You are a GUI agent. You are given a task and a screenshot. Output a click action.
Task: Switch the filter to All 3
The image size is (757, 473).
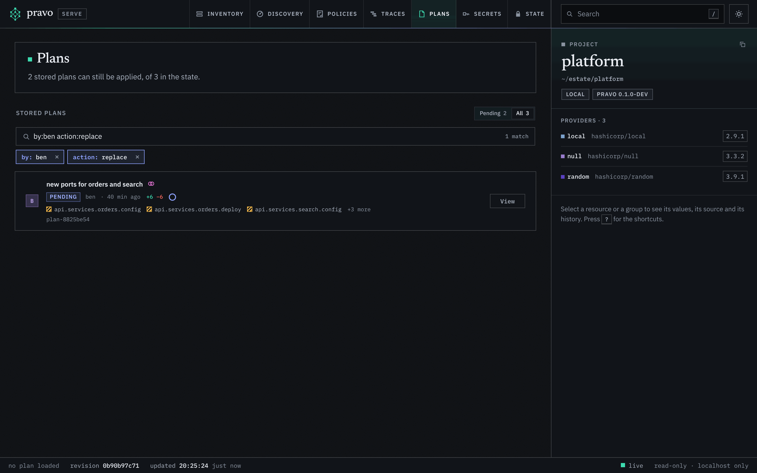point(522,113)
